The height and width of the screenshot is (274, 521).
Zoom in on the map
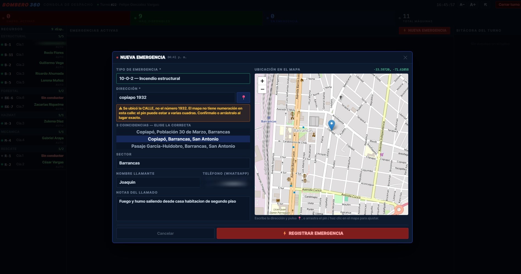[x=262, y=81]
